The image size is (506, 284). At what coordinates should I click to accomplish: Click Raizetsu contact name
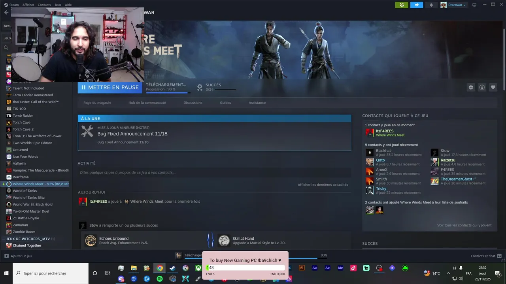tap(448, 160)
